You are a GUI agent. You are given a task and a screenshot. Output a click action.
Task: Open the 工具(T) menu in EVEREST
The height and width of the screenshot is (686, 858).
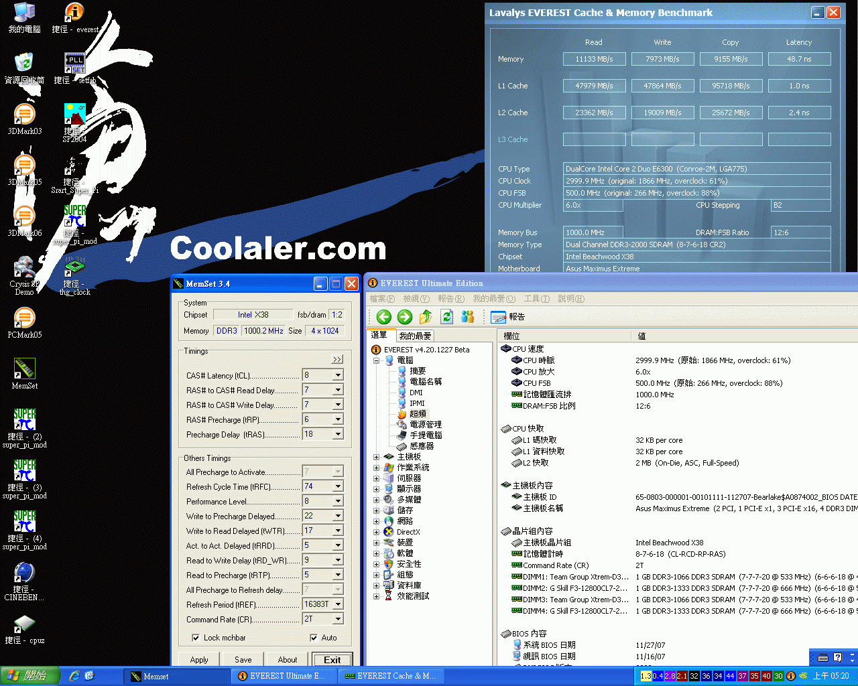point(536,299)
